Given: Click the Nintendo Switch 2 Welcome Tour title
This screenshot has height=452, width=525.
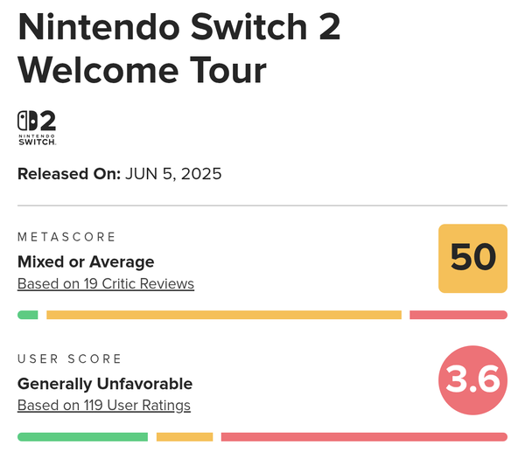Looking at the screenshot, I should click(179, 48).
